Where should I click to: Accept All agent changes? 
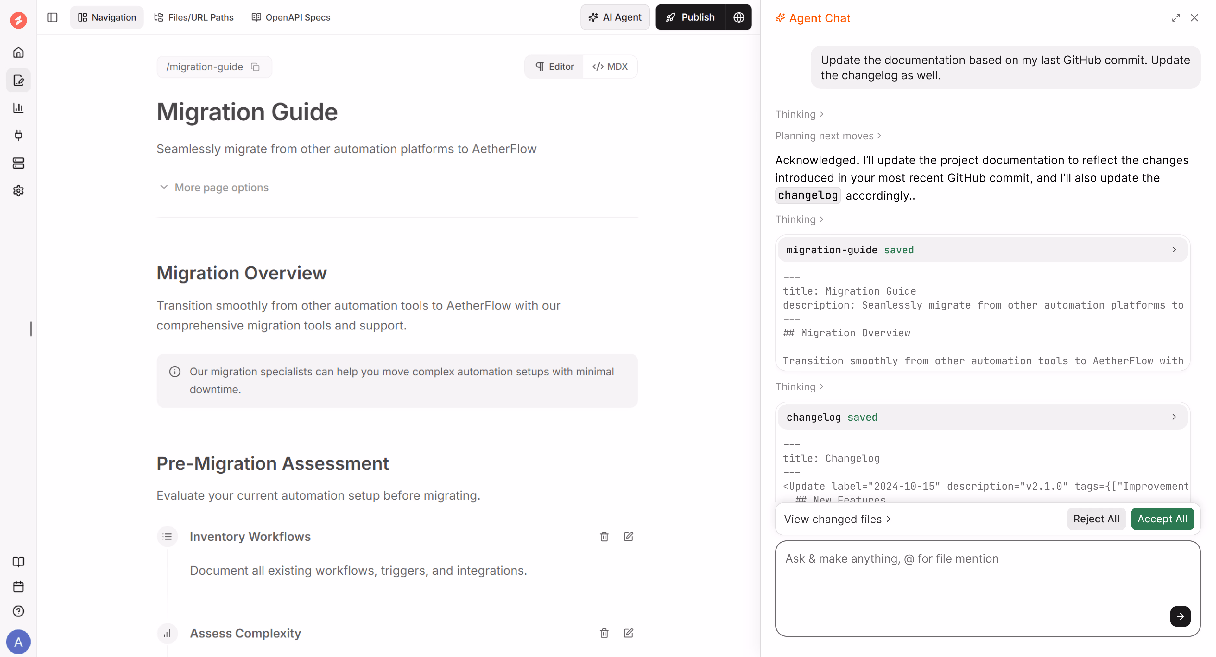pos(1162,519)
